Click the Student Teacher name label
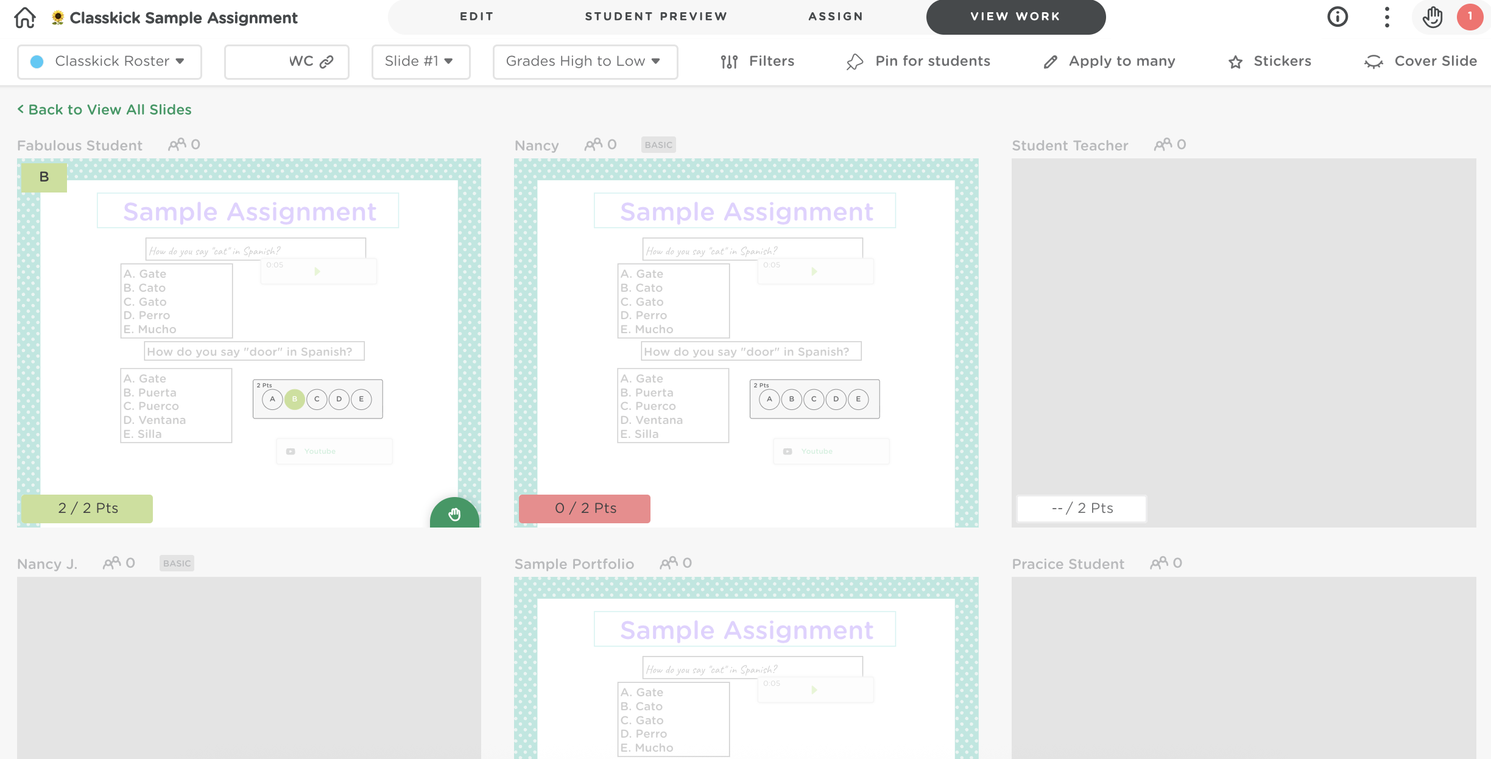The height and width of the screenshot is (759, 1491). click(x=1070, y=146)
